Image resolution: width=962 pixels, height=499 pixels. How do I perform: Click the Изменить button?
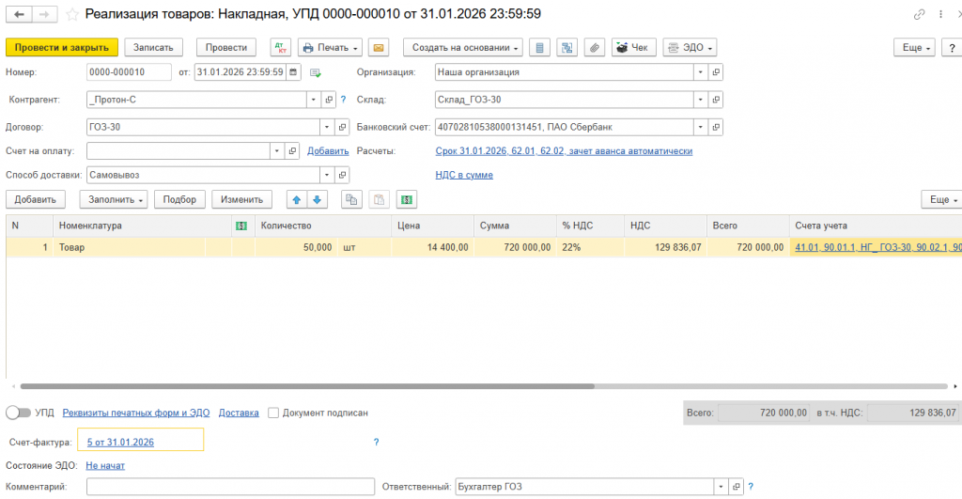coord(241,199)
